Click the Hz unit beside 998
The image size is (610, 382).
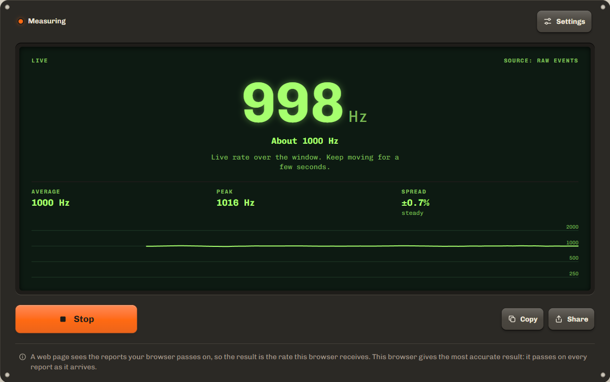pyautogui.click(x=358, y=117)
